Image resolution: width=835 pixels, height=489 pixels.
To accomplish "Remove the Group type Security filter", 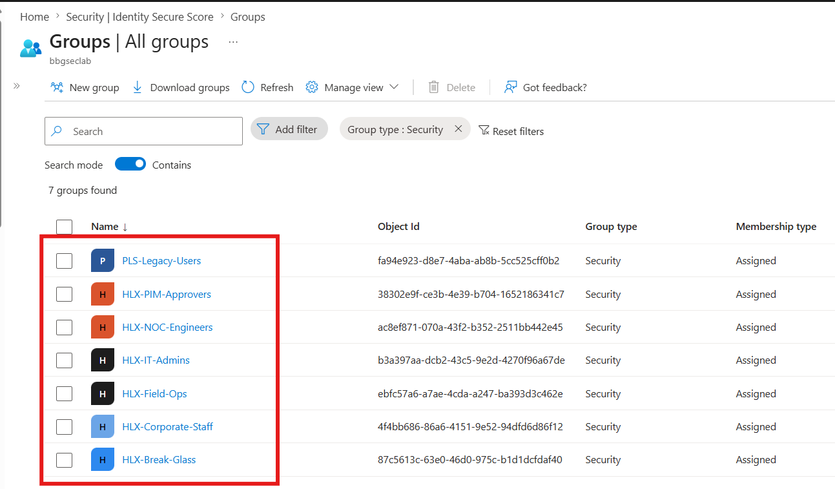I will (x=458, y=129).
